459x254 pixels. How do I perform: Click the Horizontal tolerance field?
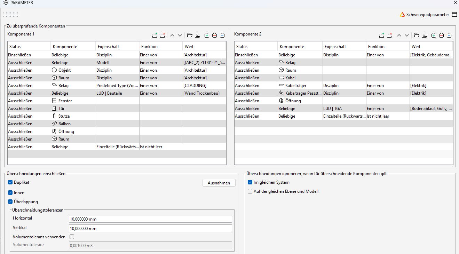point(150,219)
